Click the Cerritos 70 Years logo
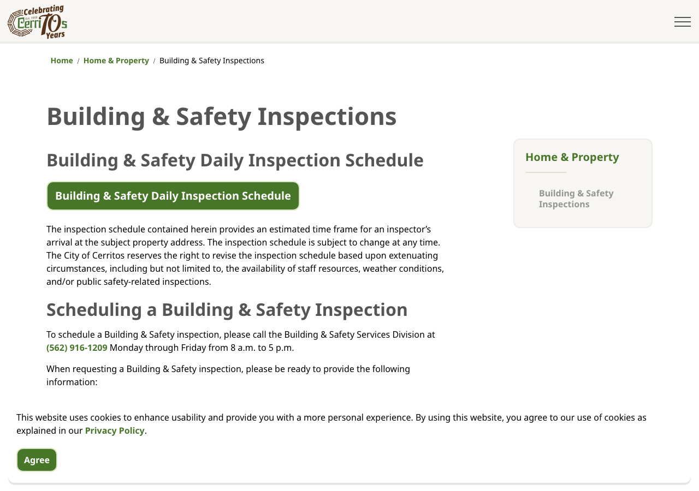Screen dimensions: 699x491 tap(37, 22)
